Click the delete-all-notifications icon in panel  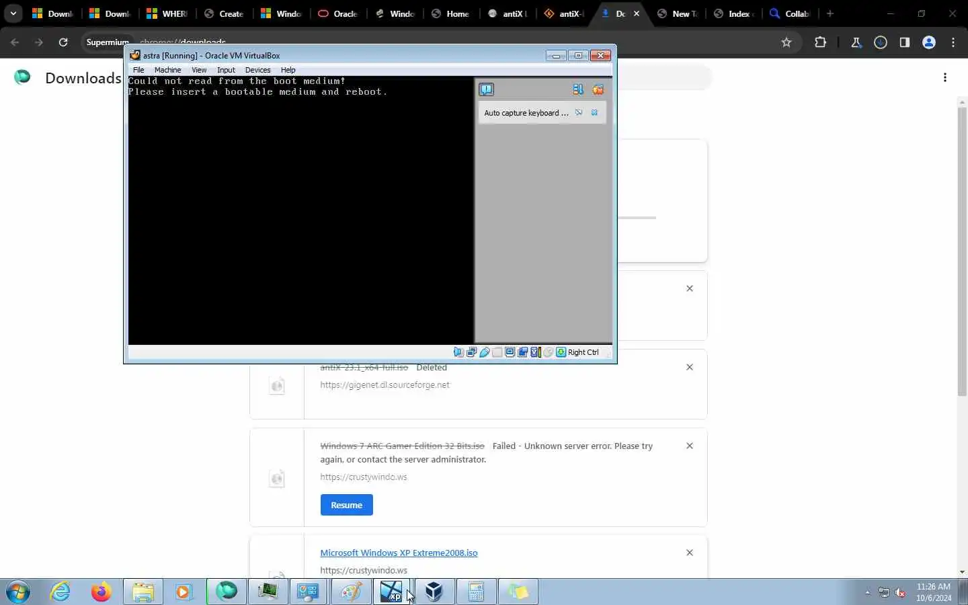coord(598,89)
